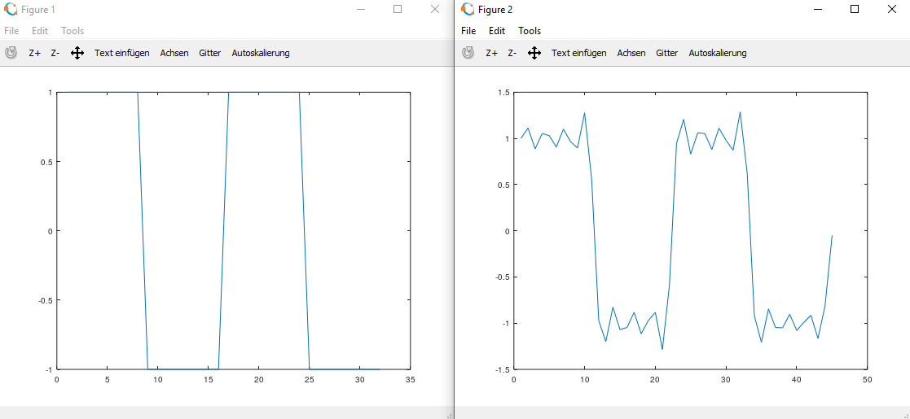910x419 pixels.
Task: Zoom in with Z+ in Figure 1
Action: (35, 53)
